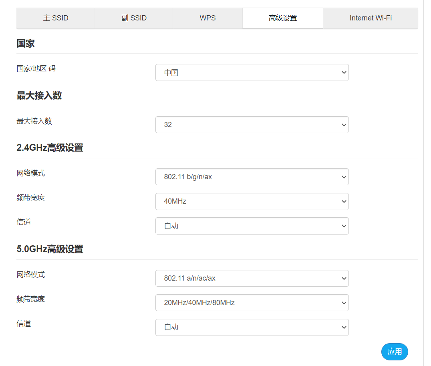Image resolution: width=431 pixels, height=366 pixels.
Task: Open the 5.0GHz 网络模式 dropdown
Action: pyautogui.click(x=252, y=278)
